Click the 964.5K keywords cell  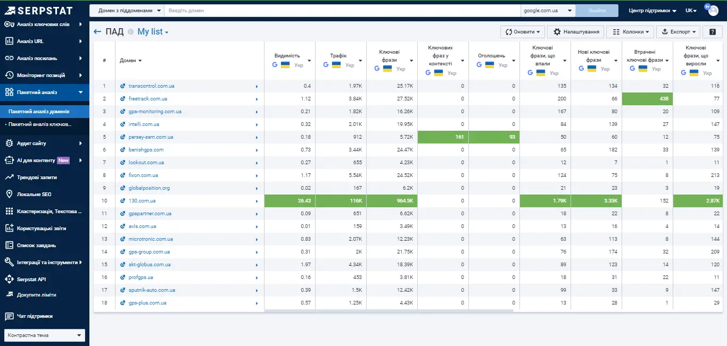tap(392, 201)
